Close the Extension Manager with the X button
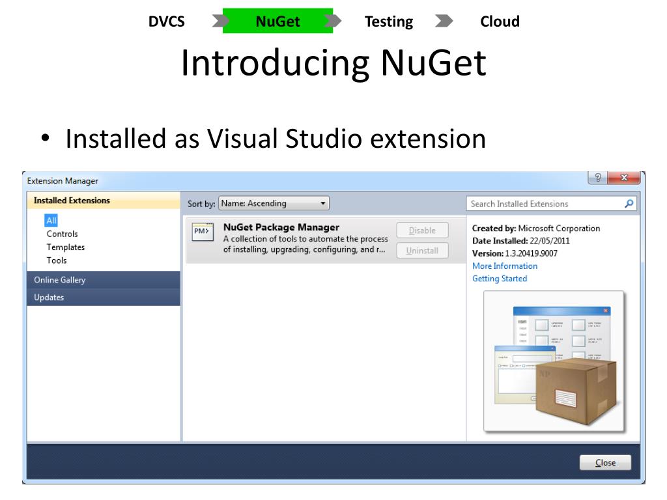Screen dimensions: 667x500 click(x=624, y=177)
